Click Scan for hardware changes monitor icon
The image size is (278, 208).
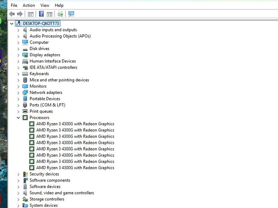click(71, 14)
